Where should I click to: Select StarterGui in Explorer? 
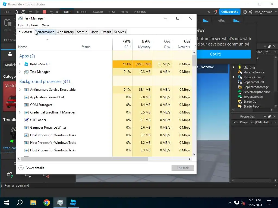[x=250, y=102]
